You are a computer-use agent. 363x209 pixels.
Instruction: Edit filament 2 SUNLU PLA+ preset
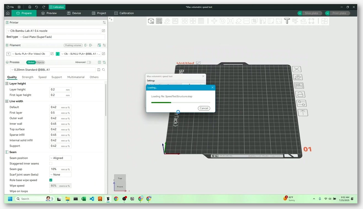[x=103, y=54]
